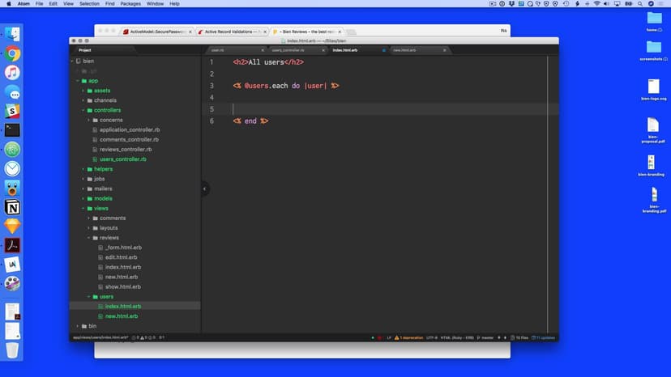Open the Sketch app in dock
The width and height of the screenshot is (671, 377).
coord(12,226)
